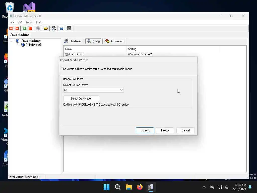Open the VM menu

click(20, 22)
